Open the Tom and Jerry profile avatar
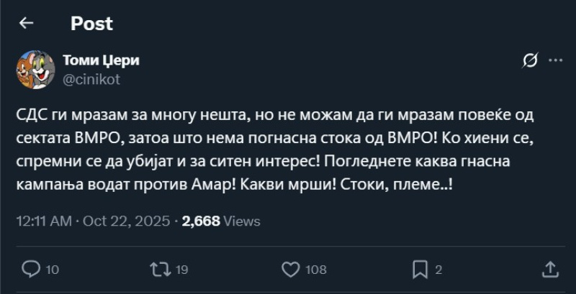The width and height of the screenshot is (576, 294). [x=35, y=70]
